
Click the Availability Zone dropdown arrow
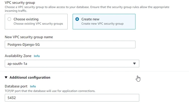pyautogui.click(x=134, y=64)
